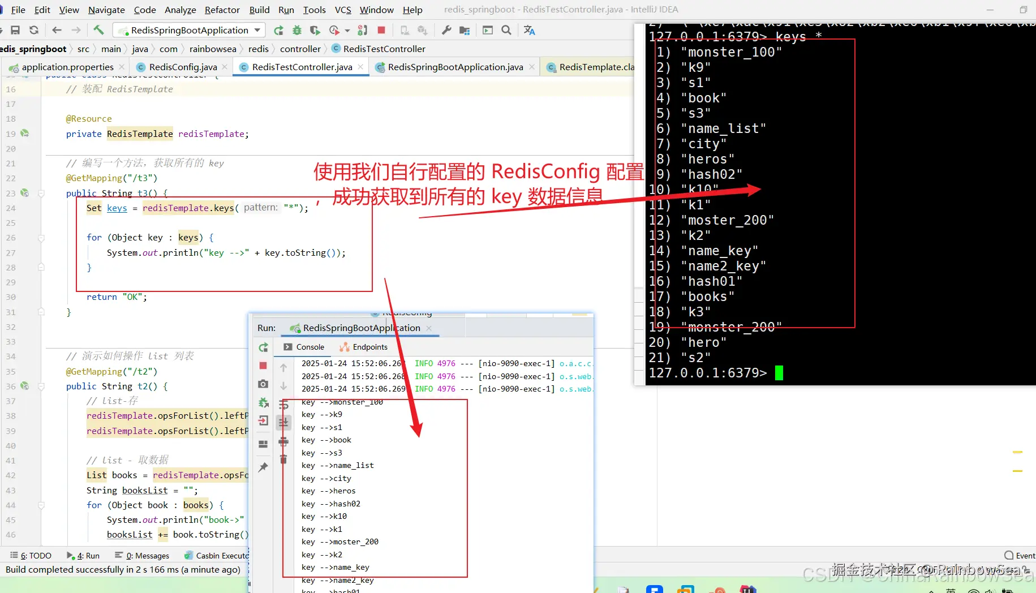Toggle scroll-to-end in the console toolbar
The image size is (1036, 593).
[283, 422]
